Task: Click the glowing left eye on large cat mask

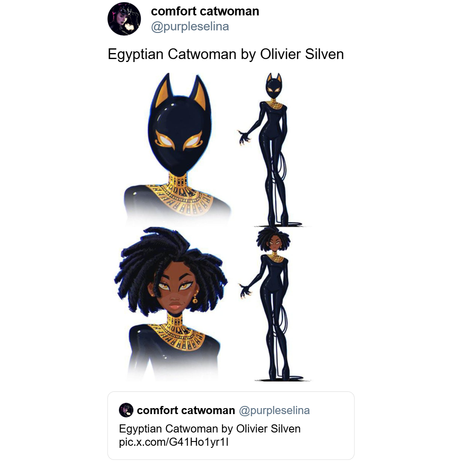Action: [x=165, y=139]
